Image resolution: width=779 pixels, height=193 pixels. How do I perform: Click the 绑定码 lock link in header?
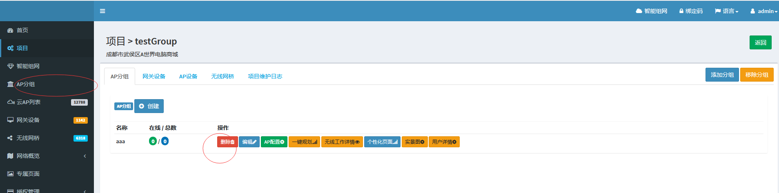(691, 11)
